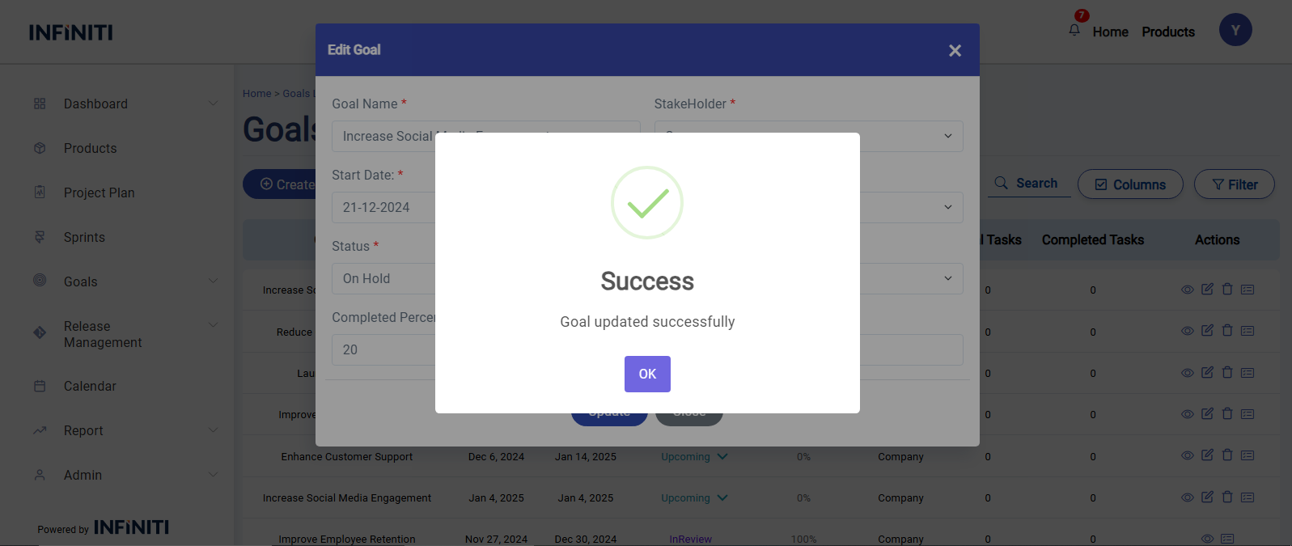
Task: Close the Edit Goal dialog with X
Action: 955,51
